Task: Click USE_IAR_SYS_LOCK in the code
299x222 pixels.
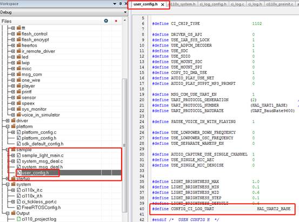Action: pos(190,40)
